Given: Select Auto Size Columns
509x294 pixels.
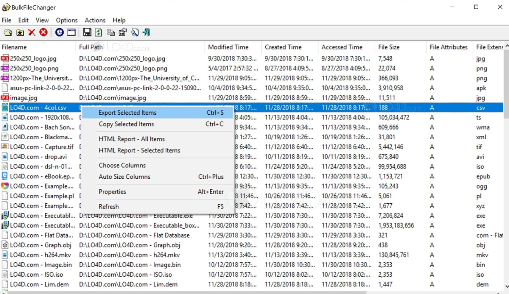Looking at the screenshot, I should click(x=158, y=177).
